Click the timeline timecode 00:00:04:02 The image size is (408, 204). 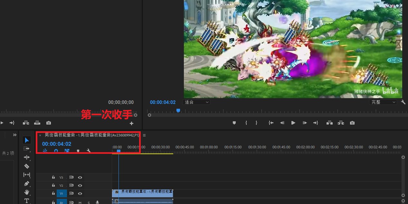(x=57, y=144)
